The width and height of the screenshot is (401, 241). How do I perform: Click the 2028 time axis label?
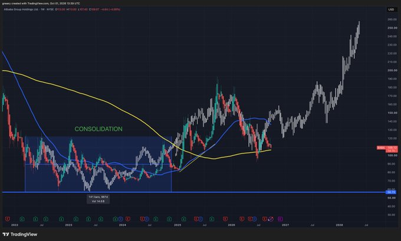[339, 225]
